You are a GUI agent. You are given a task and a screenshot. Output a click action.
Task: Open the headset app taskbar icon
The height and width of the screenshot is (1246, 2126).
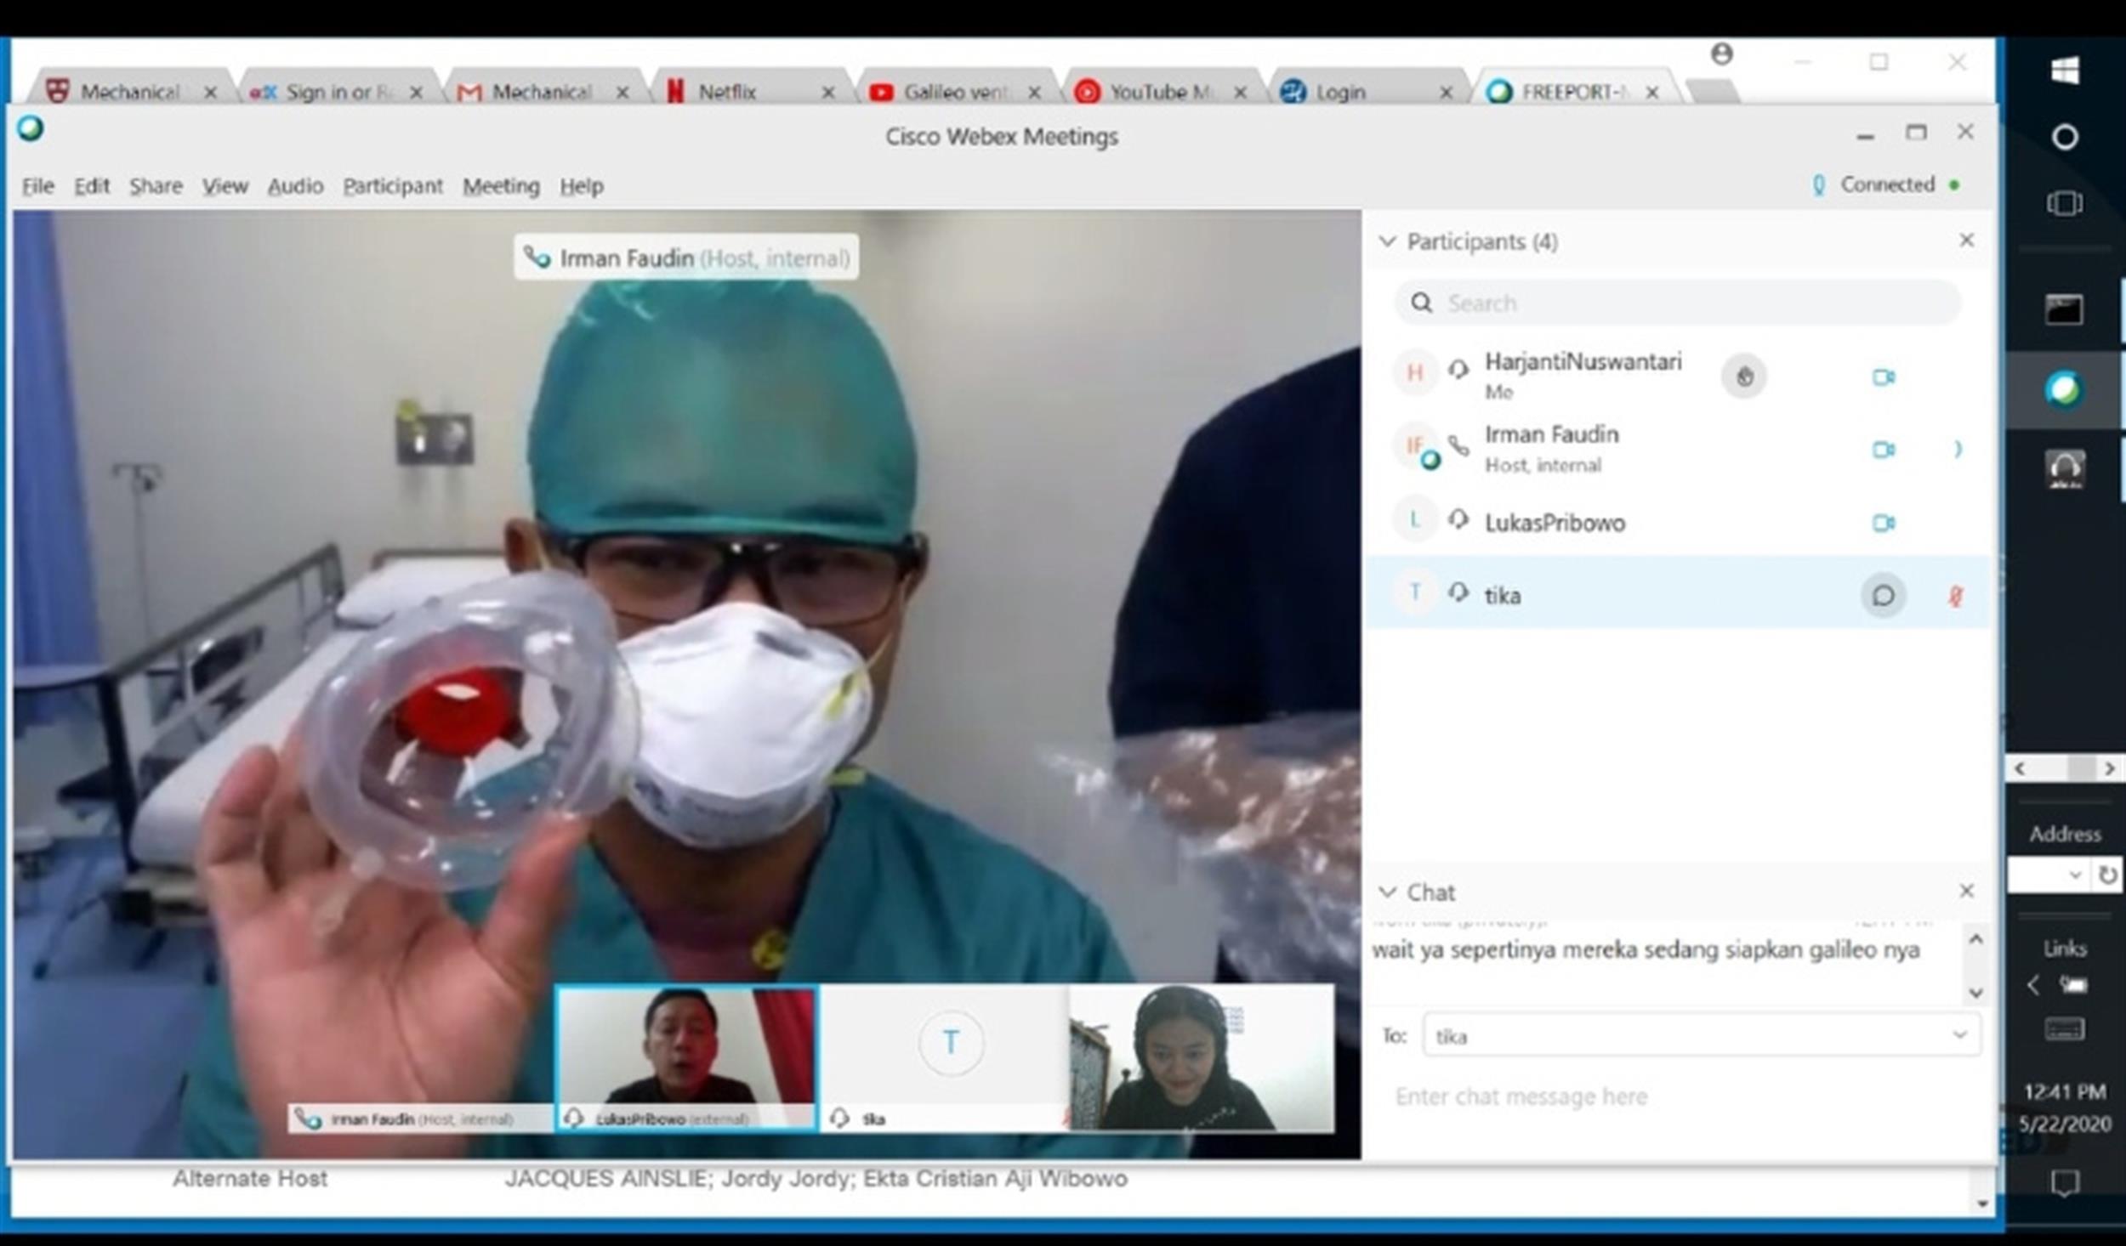2065,468
